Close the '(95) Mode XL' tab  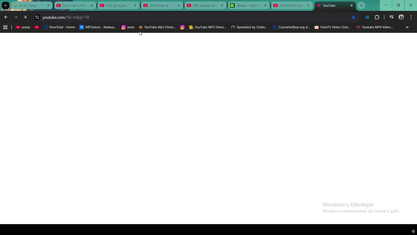tap(179, 6)
